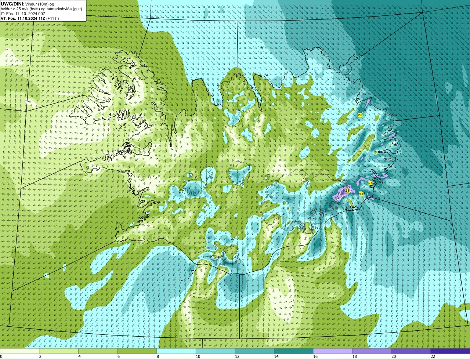470x359 pixels.
Task: Choose the 12–14 m/s legend color swatch
Action: click(254, 351)
